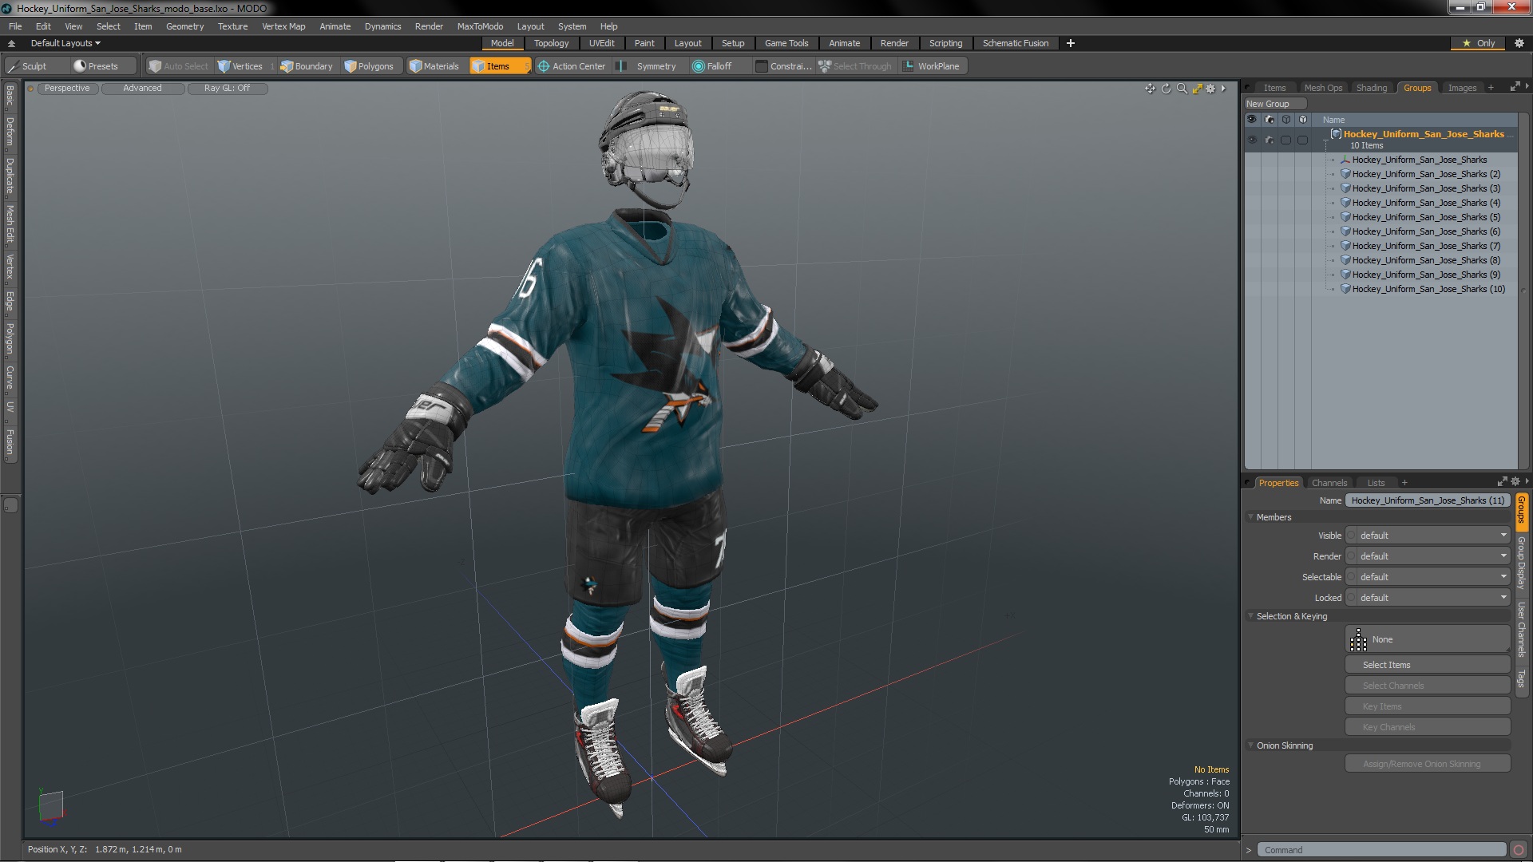This screenshot has height=862, width=1533.
Task: Click the Command input field
Action: 1381,850
